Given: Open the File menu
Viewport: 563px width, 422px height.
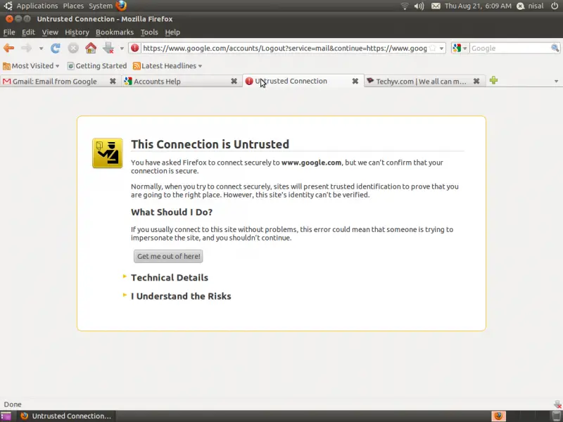Looking at the screenshot, I should 9,32.
